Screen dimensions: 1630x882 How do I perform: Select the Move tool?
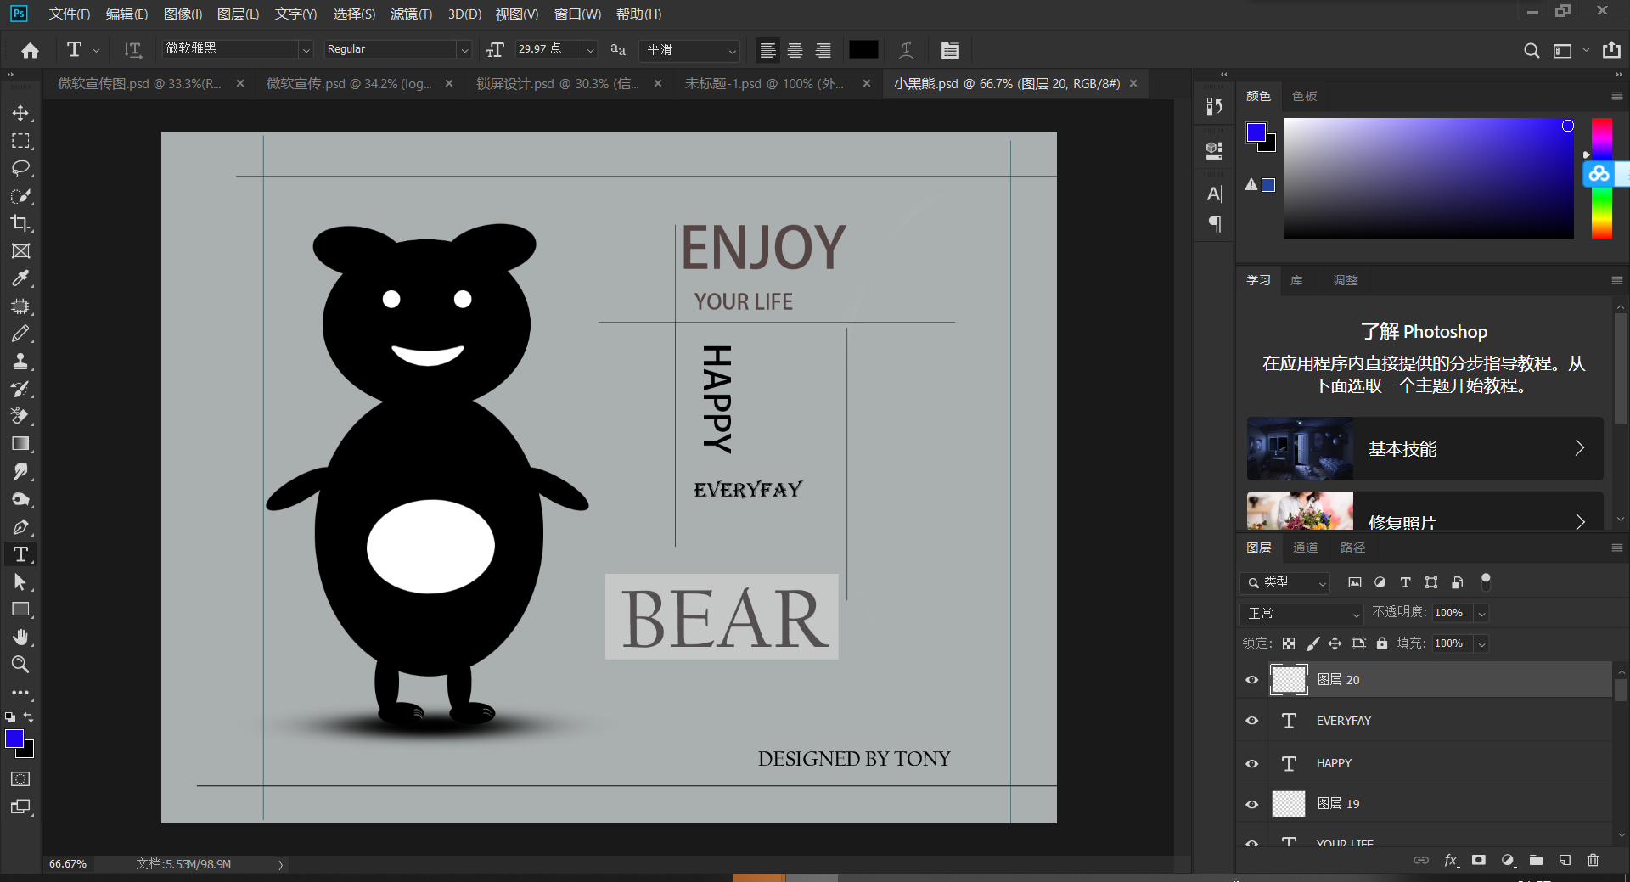click(20, 113)
